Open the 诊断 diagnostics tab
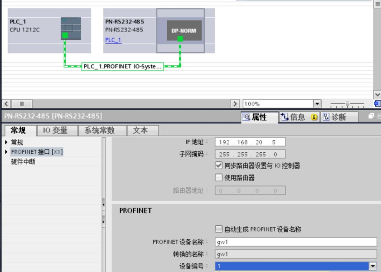Viewport: 381px width, 272px height. [339, 117]
